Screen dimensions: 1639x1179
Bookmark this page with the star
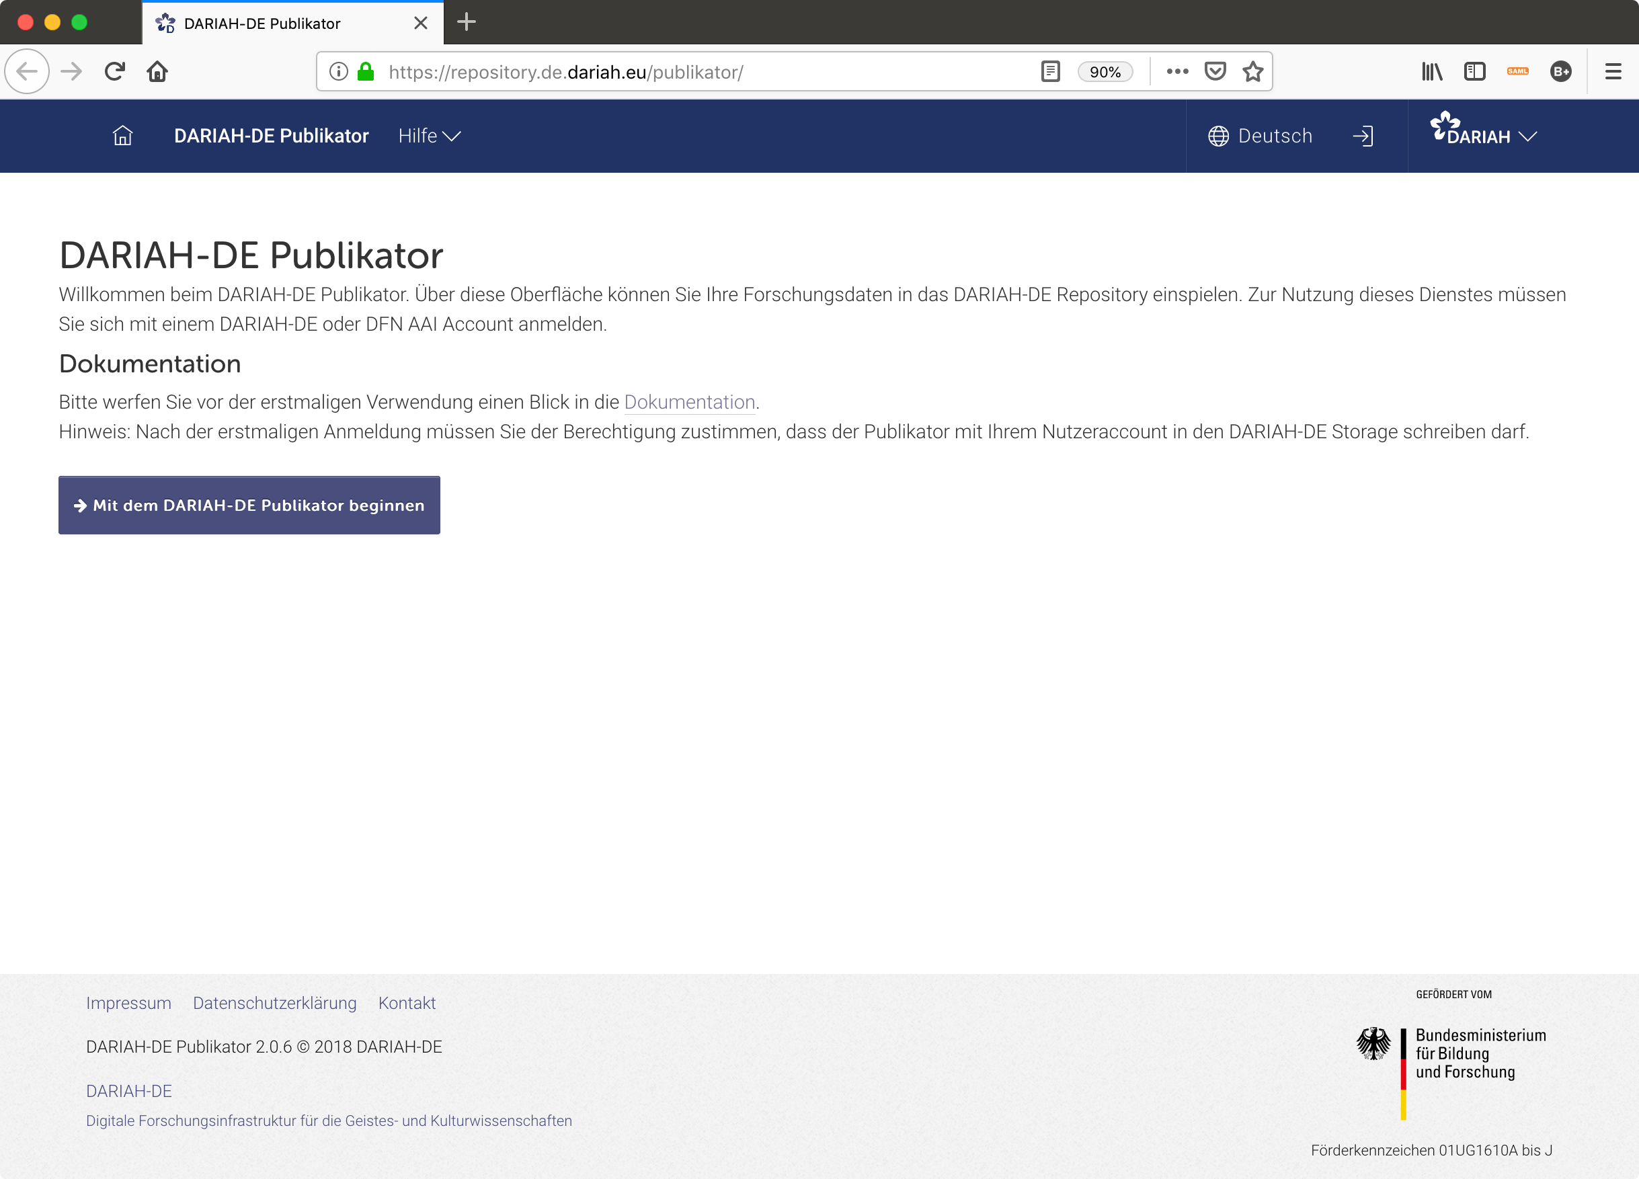click(x=1252, y=71)
